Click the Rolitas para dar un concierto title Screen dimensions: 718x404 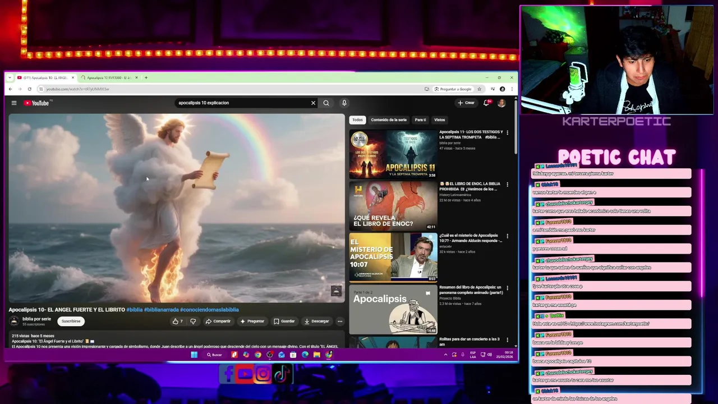coord(470,341)
